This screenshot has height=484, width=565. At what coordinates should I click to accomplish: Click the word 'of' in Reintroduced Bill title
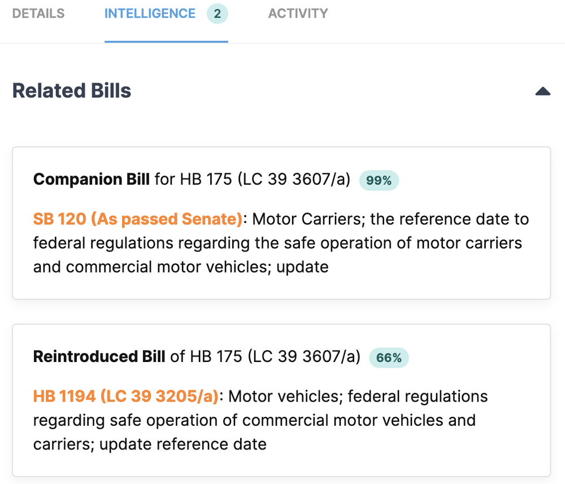tap(177, 357)
